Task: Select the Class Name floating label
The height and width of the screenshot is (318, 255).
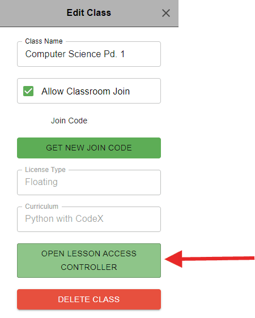Action: pos(44,41)
